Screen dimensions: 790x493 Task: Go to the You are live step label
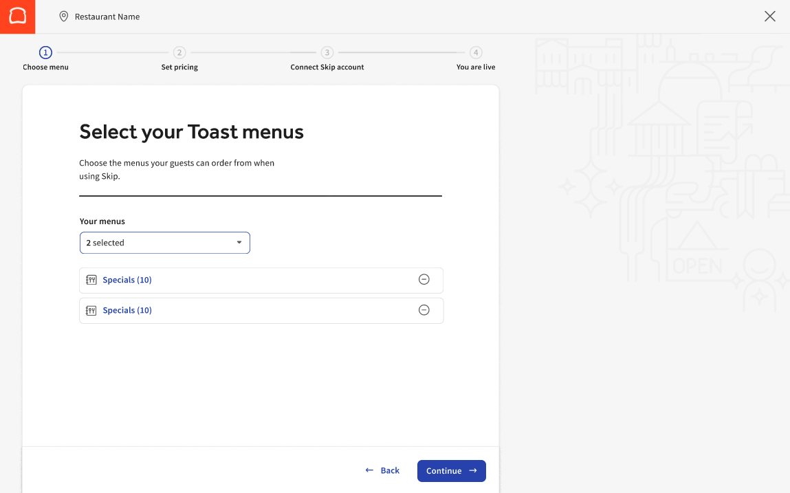point(476,67)
